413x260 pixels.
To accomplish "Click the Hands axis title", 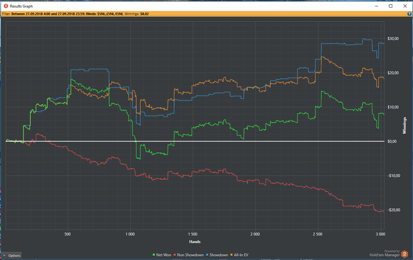I will pyautogui.click(x=195, y=242).
